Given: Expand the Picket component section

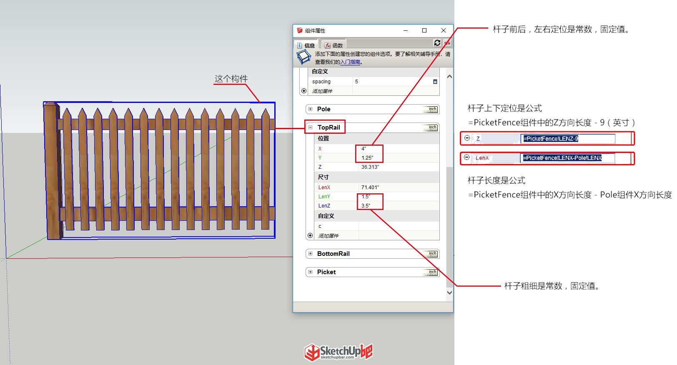Looking at the screenshot, I should pyautogui.click(x=310, y=272).
